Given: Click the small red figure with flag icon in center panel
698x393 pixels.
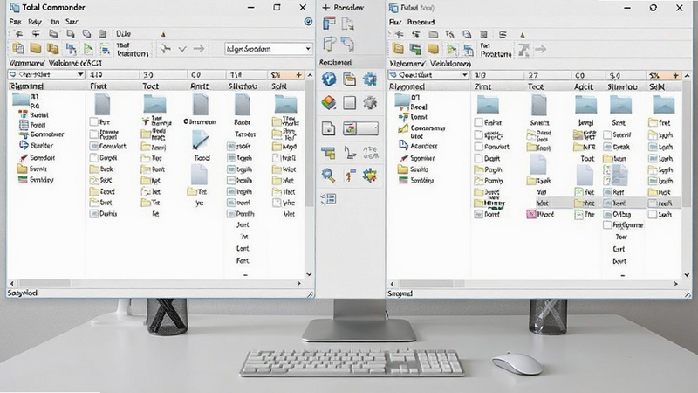Looking at the screenshot, I should [350, 176].
